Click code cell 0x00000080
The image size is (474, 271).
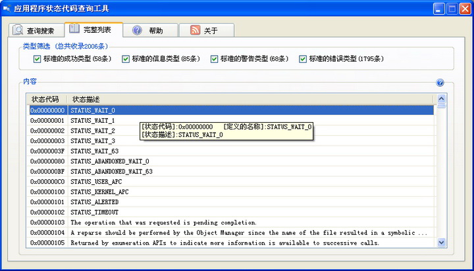47,161
